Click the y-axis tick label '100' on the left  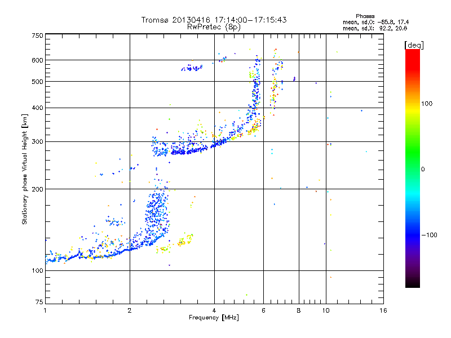(x=37, y=271)
